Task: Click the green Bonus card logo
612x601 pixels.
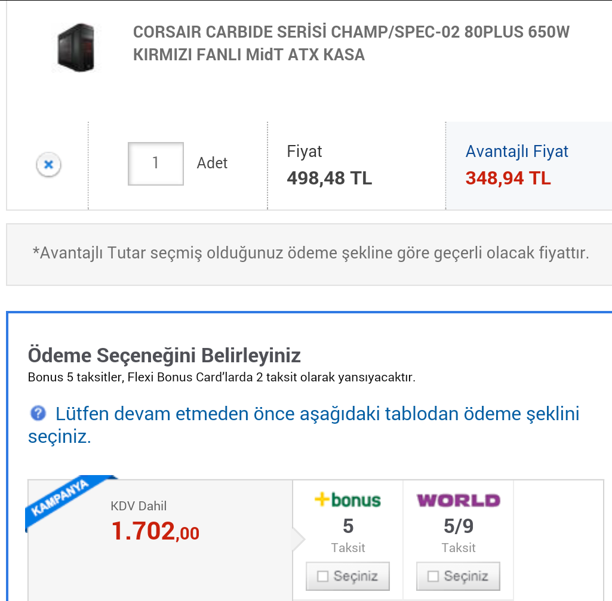Action: pos(348,500)
